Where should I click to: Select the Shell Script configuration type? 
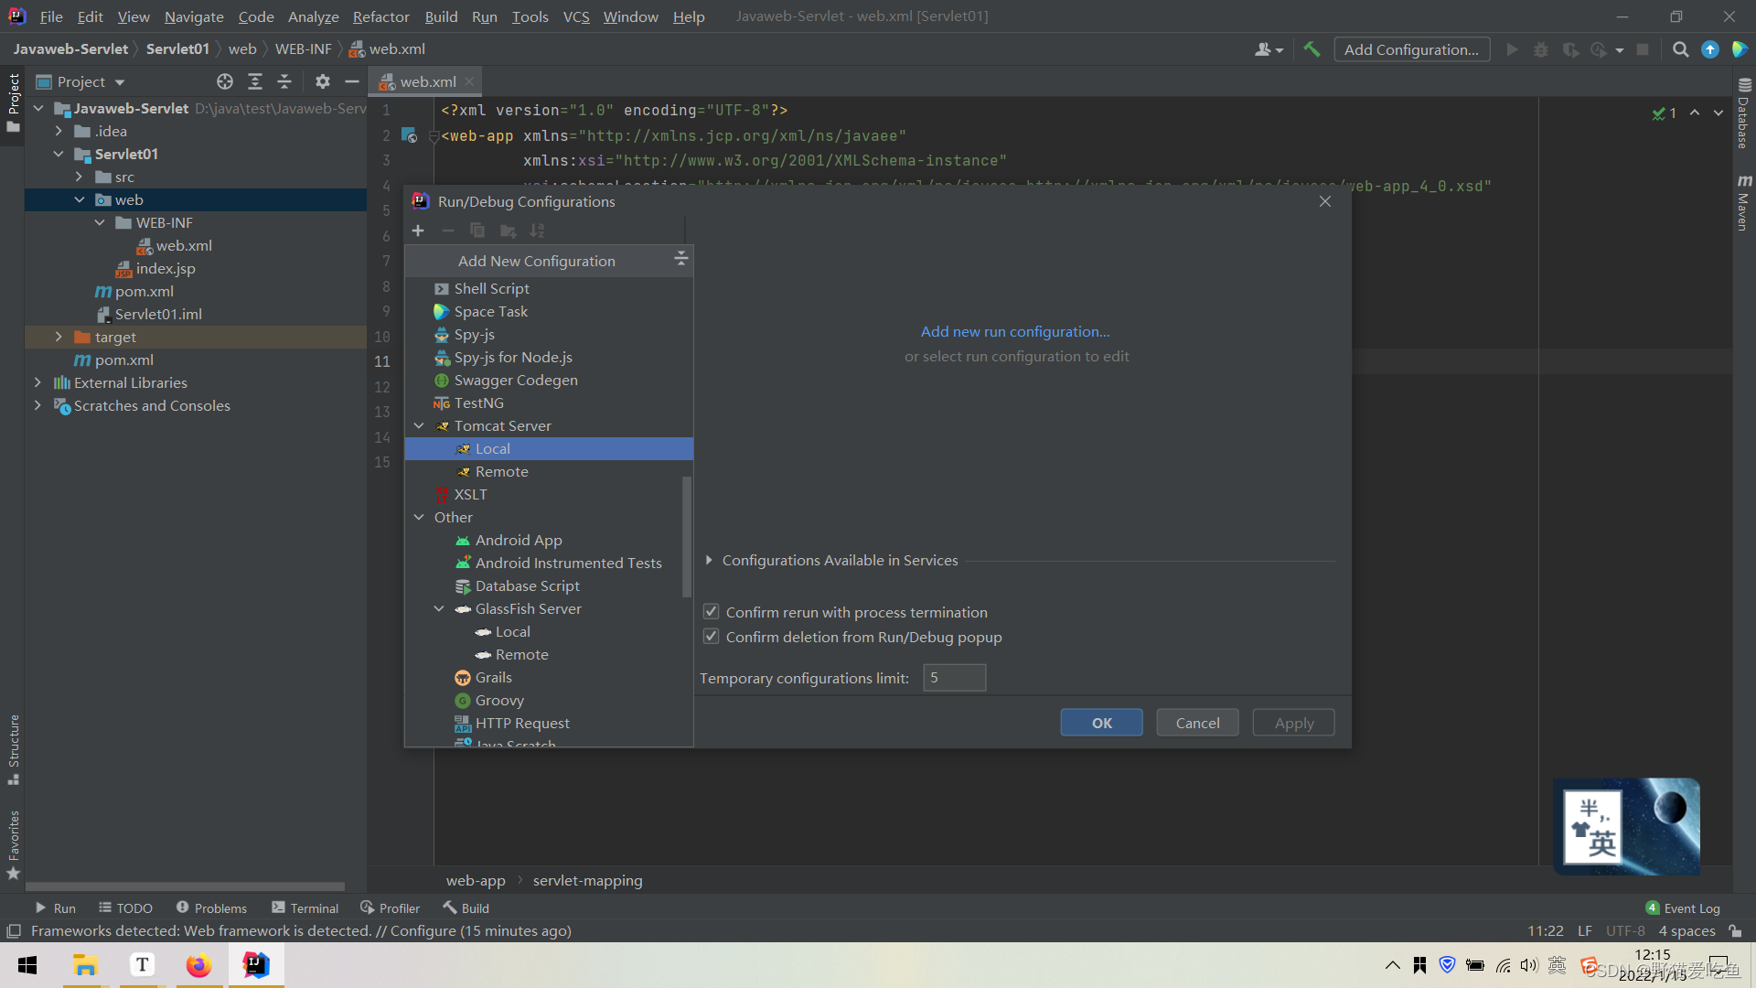[549, 288]
